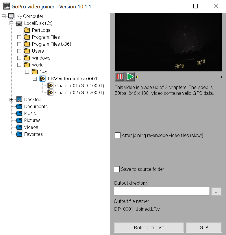This screenshot has width=226, height=235.
Task: Click the LocalDisk (C:) drive icon
Action: 19,23
